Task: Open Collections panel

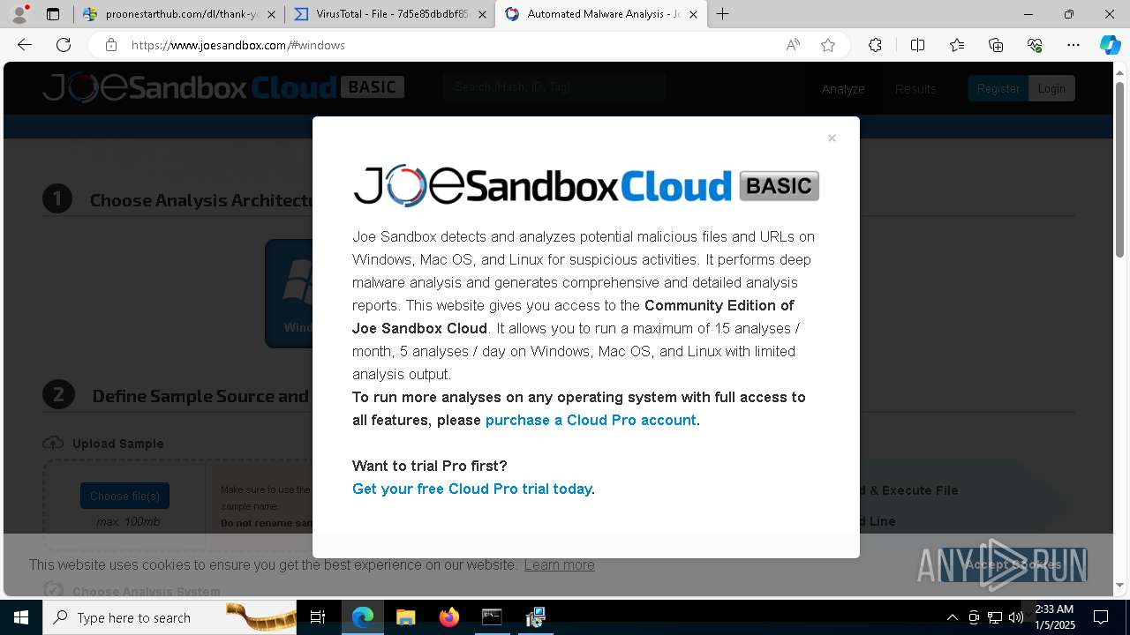Action: click(996, 45)
